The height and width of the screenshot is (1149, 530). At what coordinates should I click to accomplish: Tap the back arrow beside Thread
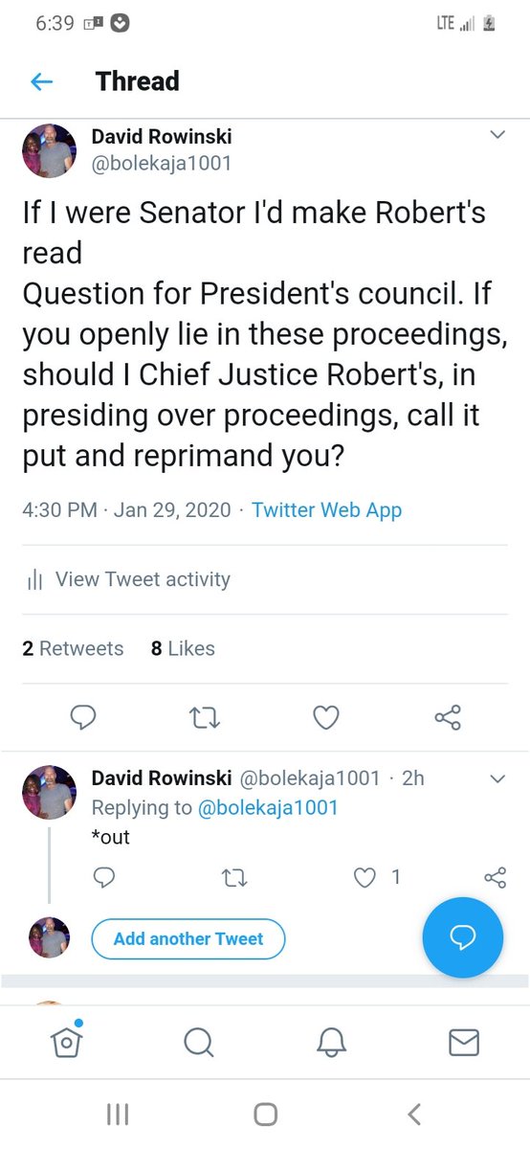click(41, 82)
